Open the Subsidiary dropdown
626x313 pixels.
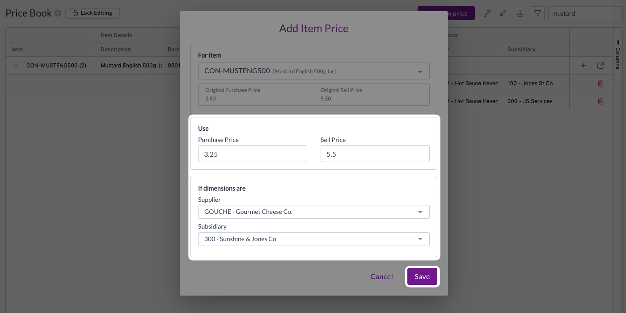pyautogui.click(x=313, y=239)
